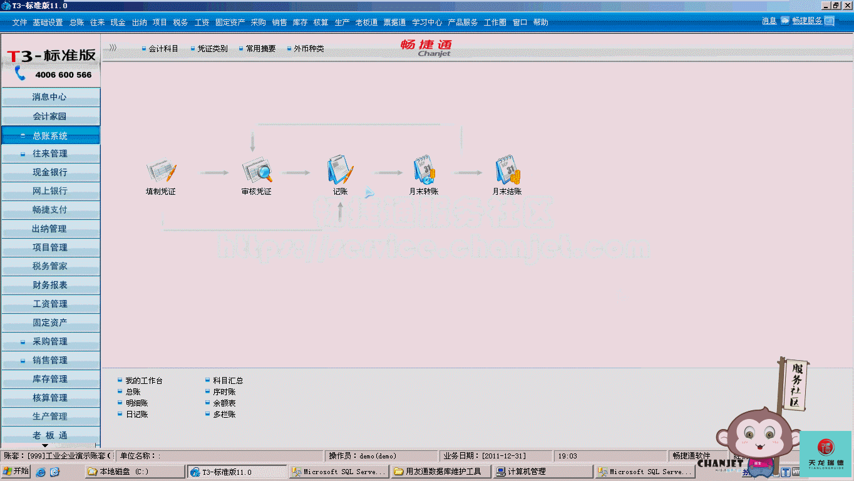Select 财务报表 in the sidebar

pyautogui.click(x=50, y=285)
